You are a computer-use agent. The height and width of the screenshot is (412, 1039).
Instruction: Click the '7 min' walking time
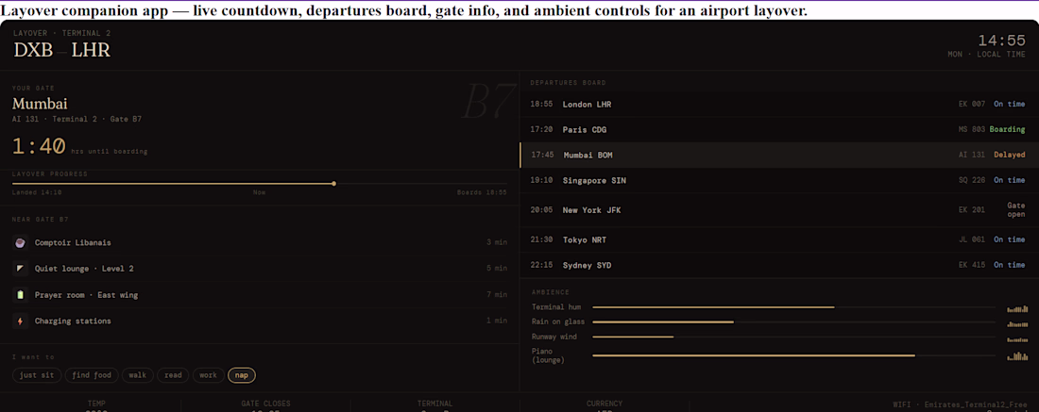point(497,295)
